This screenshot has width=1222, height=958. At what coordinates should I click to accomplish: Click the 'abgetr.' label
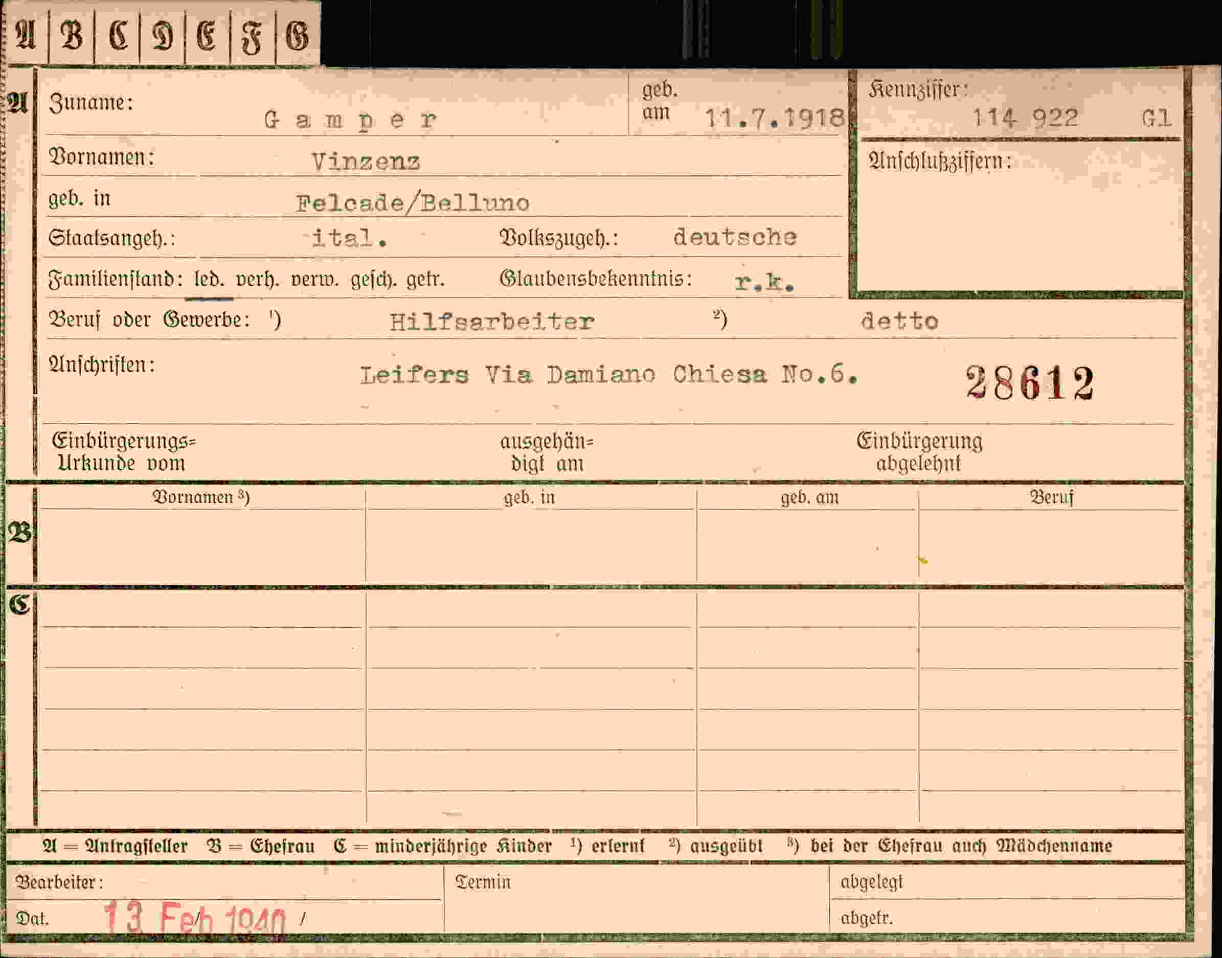pos(866,918)
